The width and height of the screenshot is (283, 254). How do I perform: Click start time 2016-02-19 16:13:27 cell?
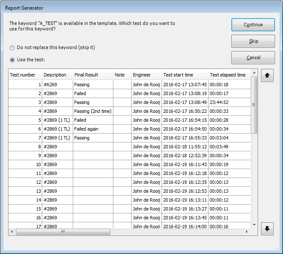(x=185, y=209)
